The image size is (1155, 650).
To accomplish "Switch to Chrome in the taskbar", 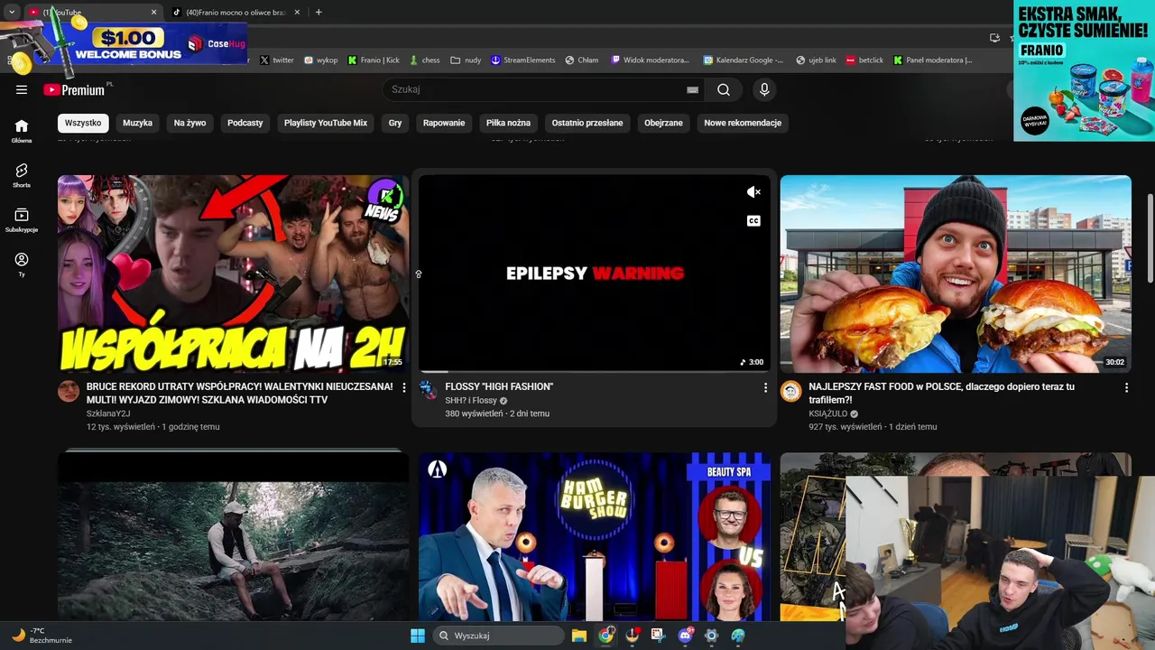I will coord(605,636).
